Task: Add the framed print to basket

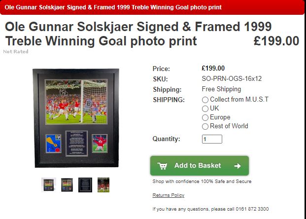Action: 200,166
